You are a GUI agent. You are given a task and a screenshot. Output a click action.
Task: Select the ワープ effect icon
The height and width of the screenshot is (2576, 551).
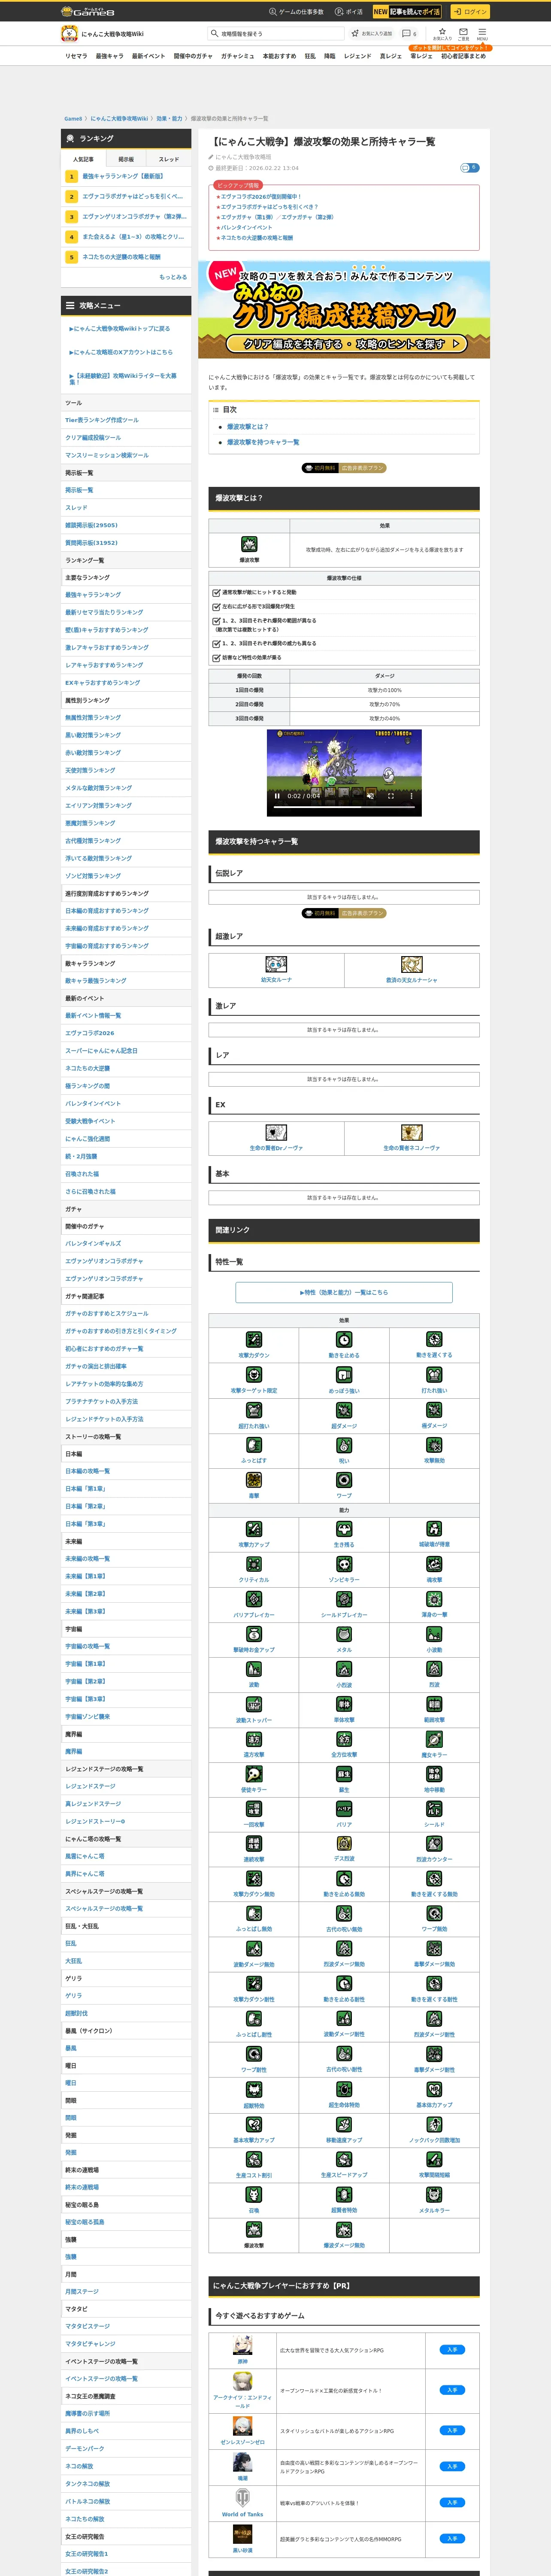[344, 1479]
